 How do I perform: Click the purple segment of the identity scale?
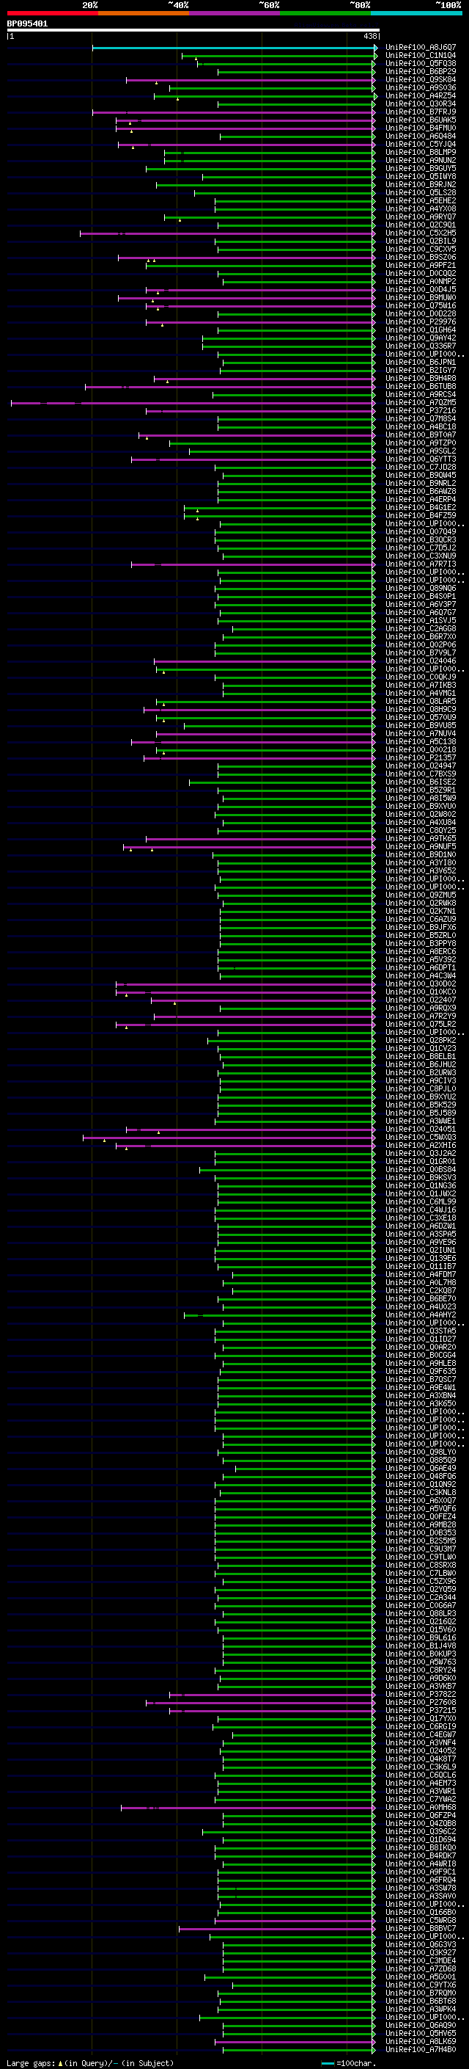(x=234, y=13)
